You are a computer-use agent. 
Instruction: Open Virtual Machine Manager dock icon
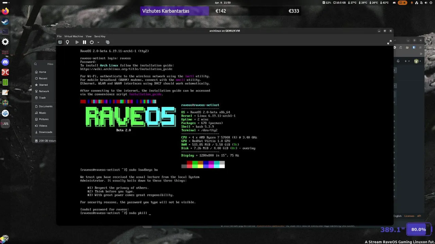coord(5,124)
